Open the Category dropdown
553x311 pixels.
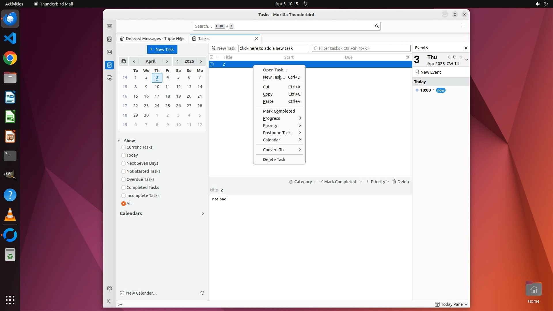tap(302, 182)
